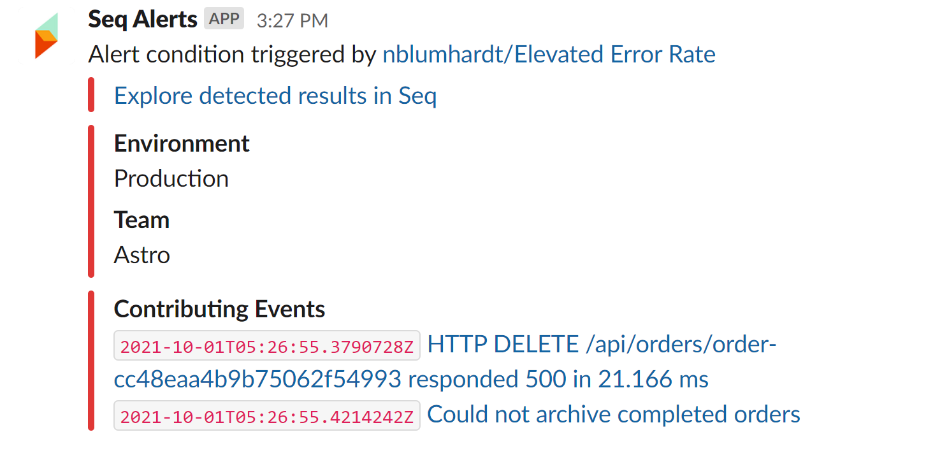The height and width of the screenshot is (453, 926).
Task: Select the Astro team value text
Action: click(141, 255)
